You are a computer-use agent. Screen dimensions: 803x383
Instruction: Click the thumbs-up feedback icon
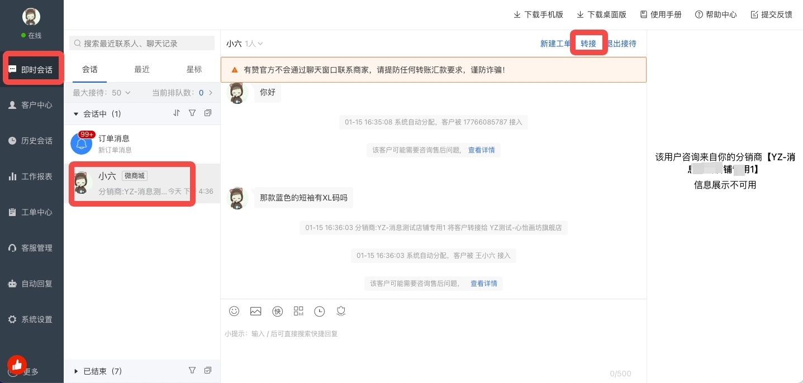(17, 365)
